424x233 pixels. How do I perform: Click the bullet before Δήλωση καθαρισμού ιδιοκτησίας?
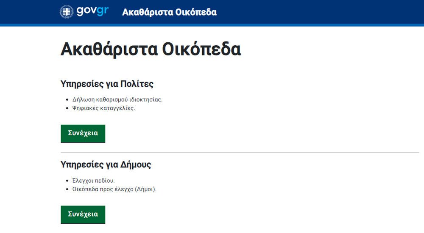point(67,100)
